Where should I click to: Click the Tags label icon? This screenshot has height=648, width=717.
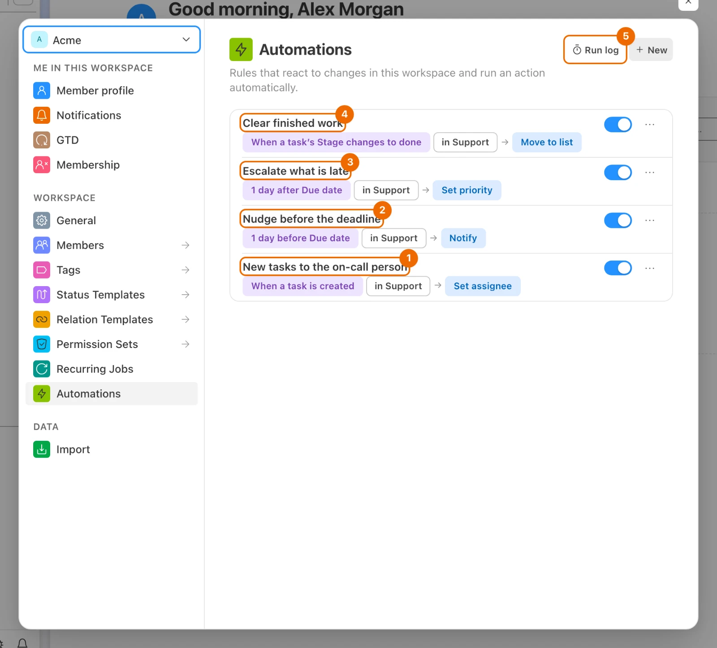click(x=42, y=270)
